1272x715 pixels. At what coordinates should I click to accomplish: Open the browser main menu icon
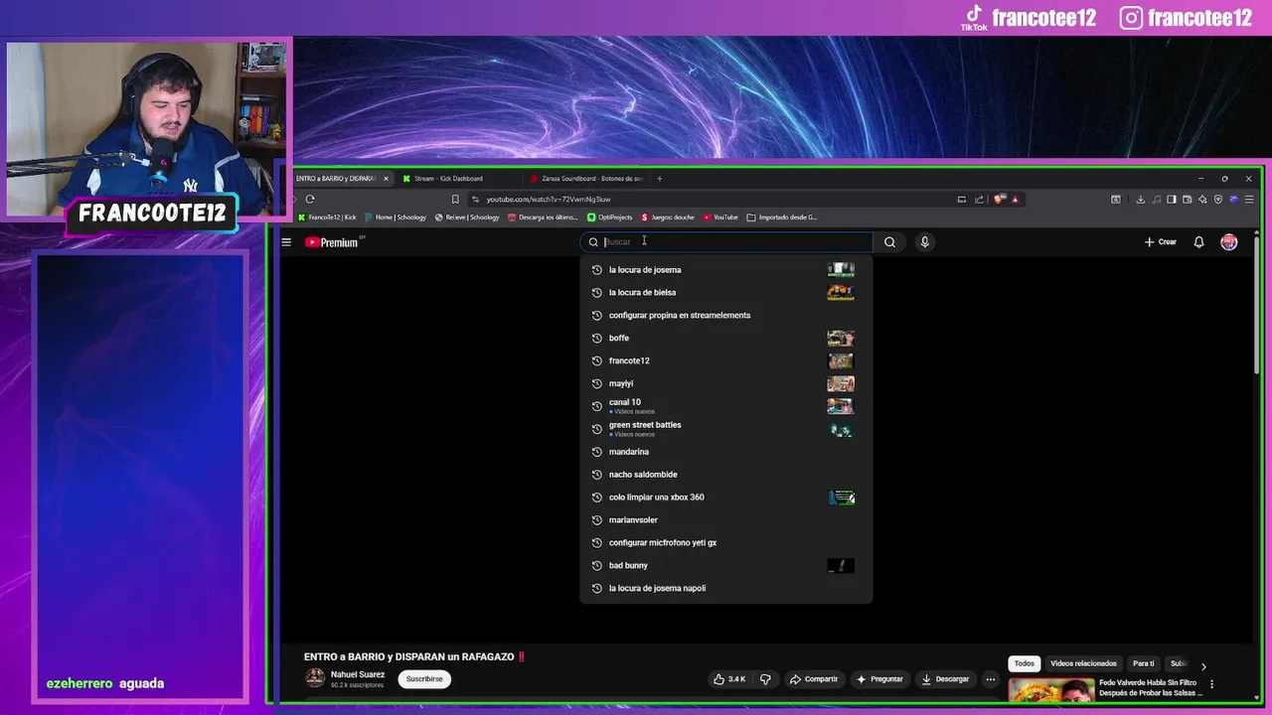pyautogui.click(x=1249, y=199)
